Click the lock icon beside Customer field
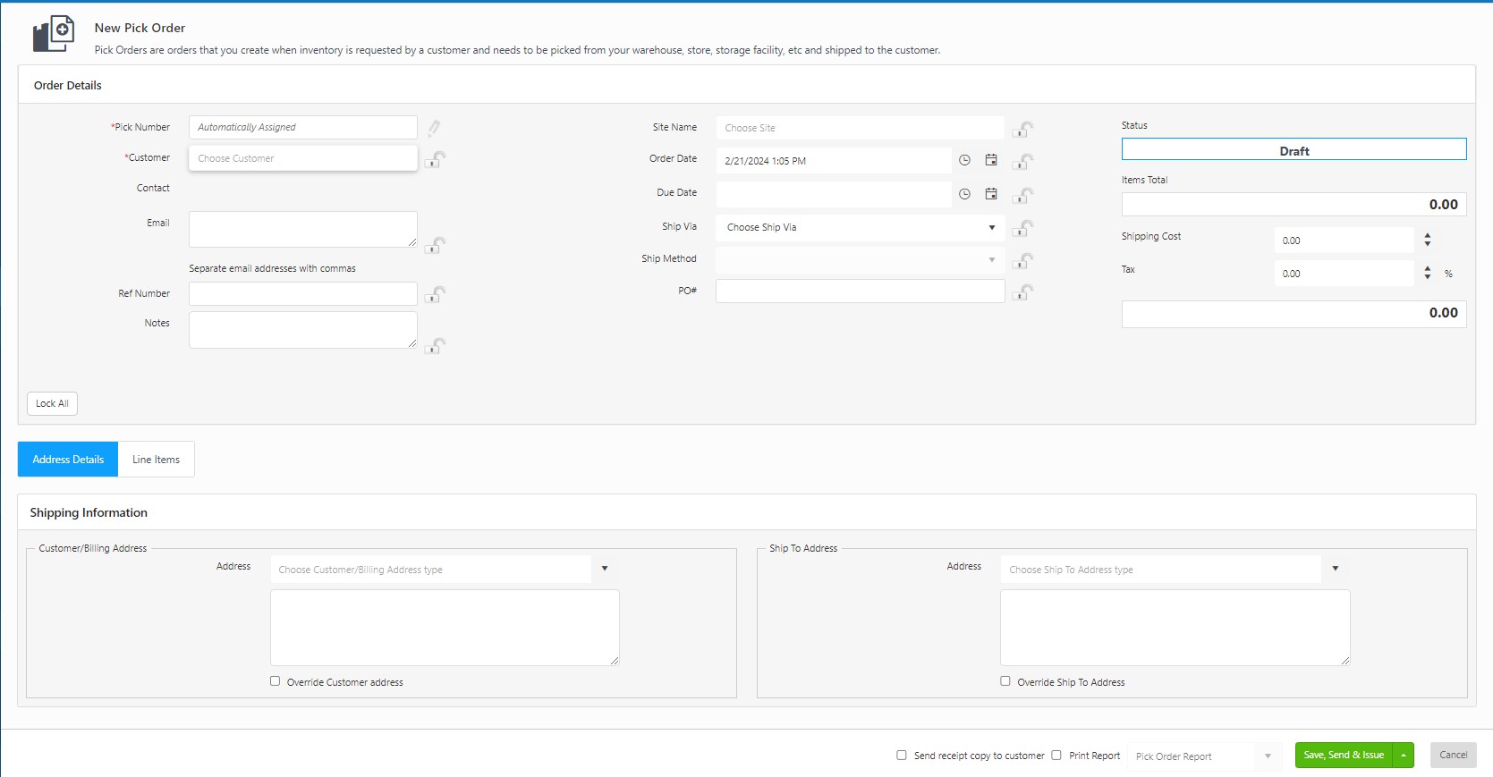 tap(435, 159)
